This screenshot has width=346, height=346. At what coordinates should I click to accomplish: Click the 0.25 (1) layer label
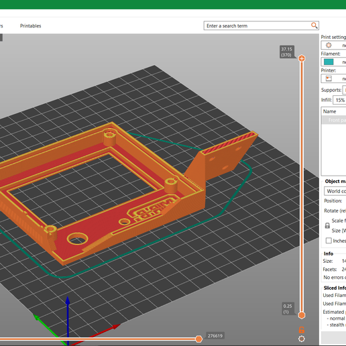coord(288,309)
